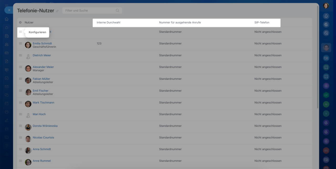Open Mark Tischmann's profile link
The image size is (336, 169).
(x=44, y=102)
